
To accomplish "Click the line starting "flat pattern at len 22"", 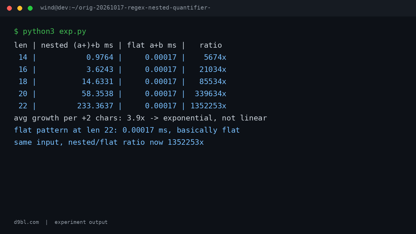I will click(127, 130).
